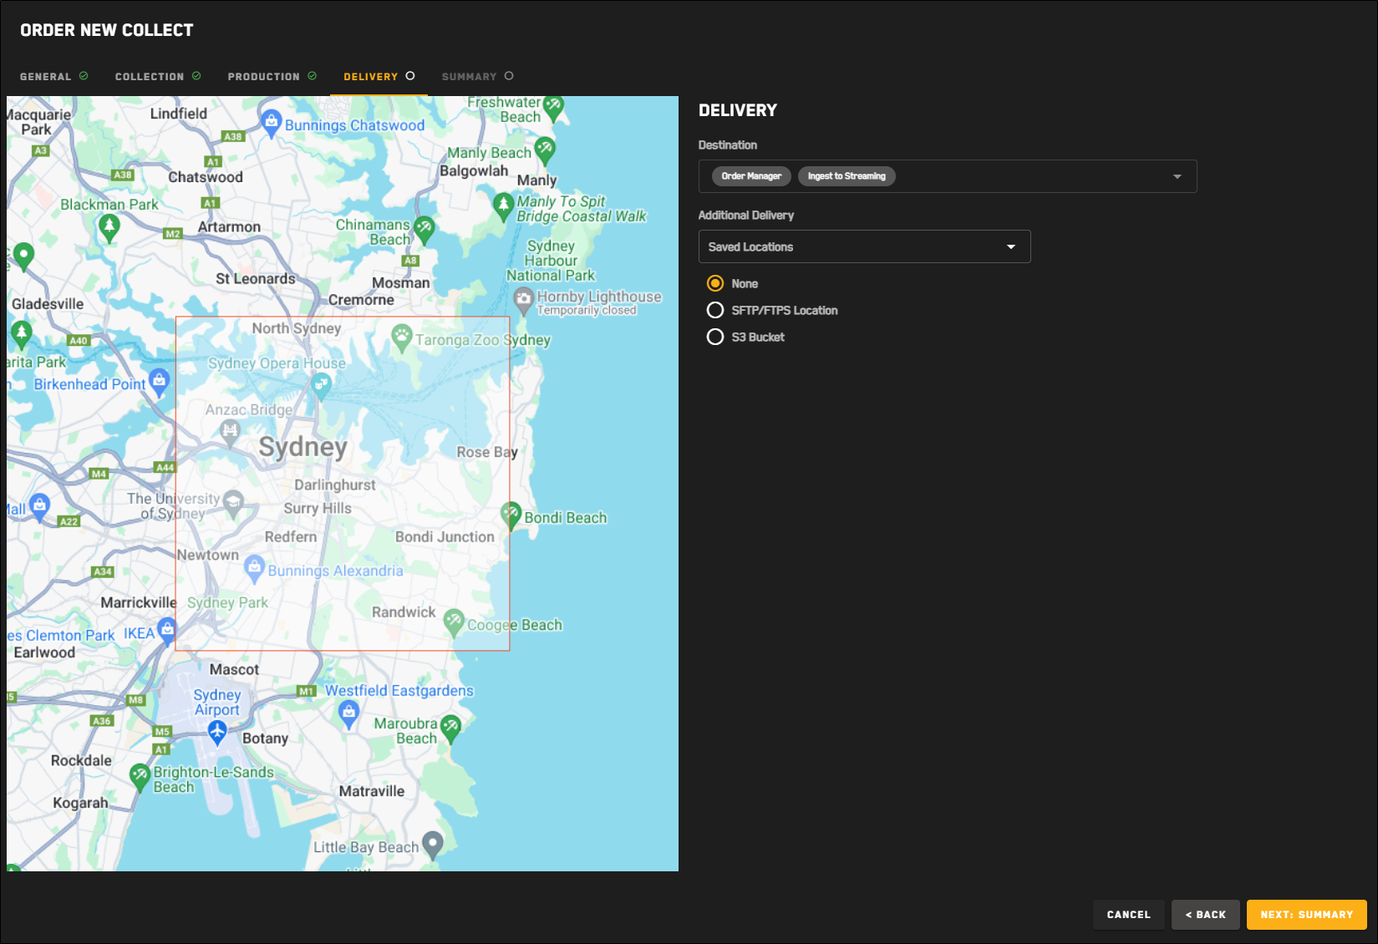Click the Ingest to Streaming chip
1378x944 pixels.
pyautogui.click(x=847, y=176)
